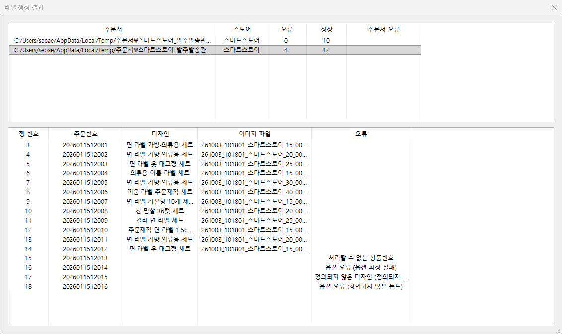This screenshot has height=334, width=562.
Task: Select order number 2026011512014
Action: click(x=85, y=267)
